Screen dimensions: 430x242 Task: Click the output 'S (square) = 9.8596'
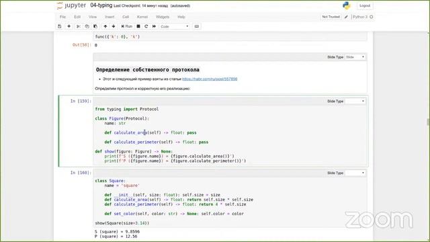point(118,232)
